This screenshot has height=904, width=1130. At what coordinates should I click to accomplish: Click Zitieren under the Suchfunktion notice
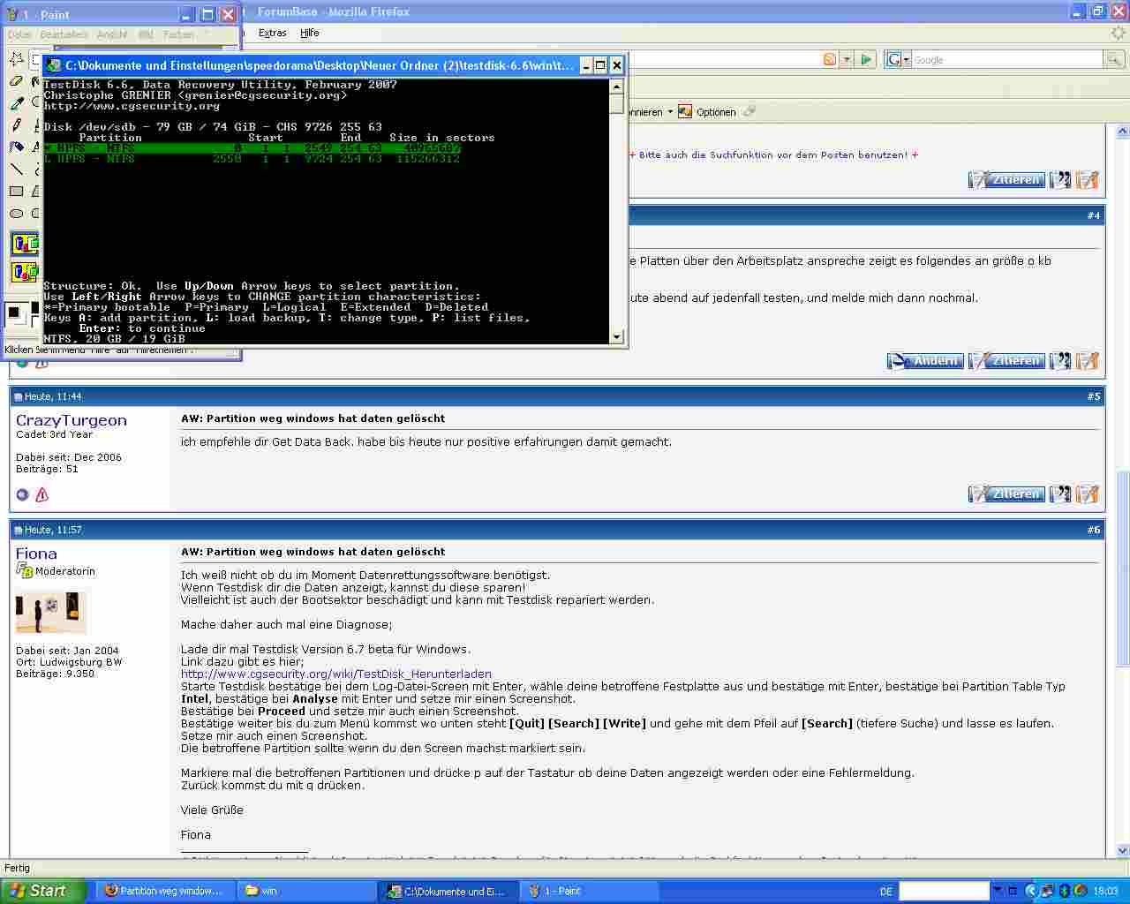[x=1006, y=179]
